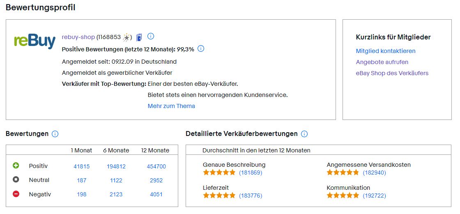Show 4051 negative ratings for 12 Monate
Screen dimensions: 460x214
coord(156,194)
